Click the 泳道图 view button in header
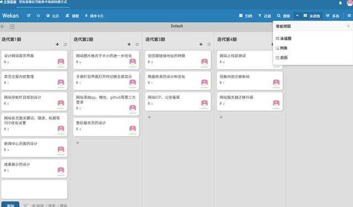 312,16
